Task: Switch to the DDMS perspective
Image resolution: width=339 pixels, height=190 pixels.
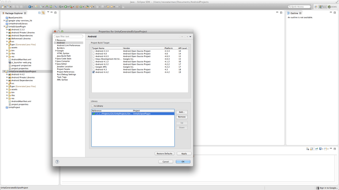Action: 332,7
